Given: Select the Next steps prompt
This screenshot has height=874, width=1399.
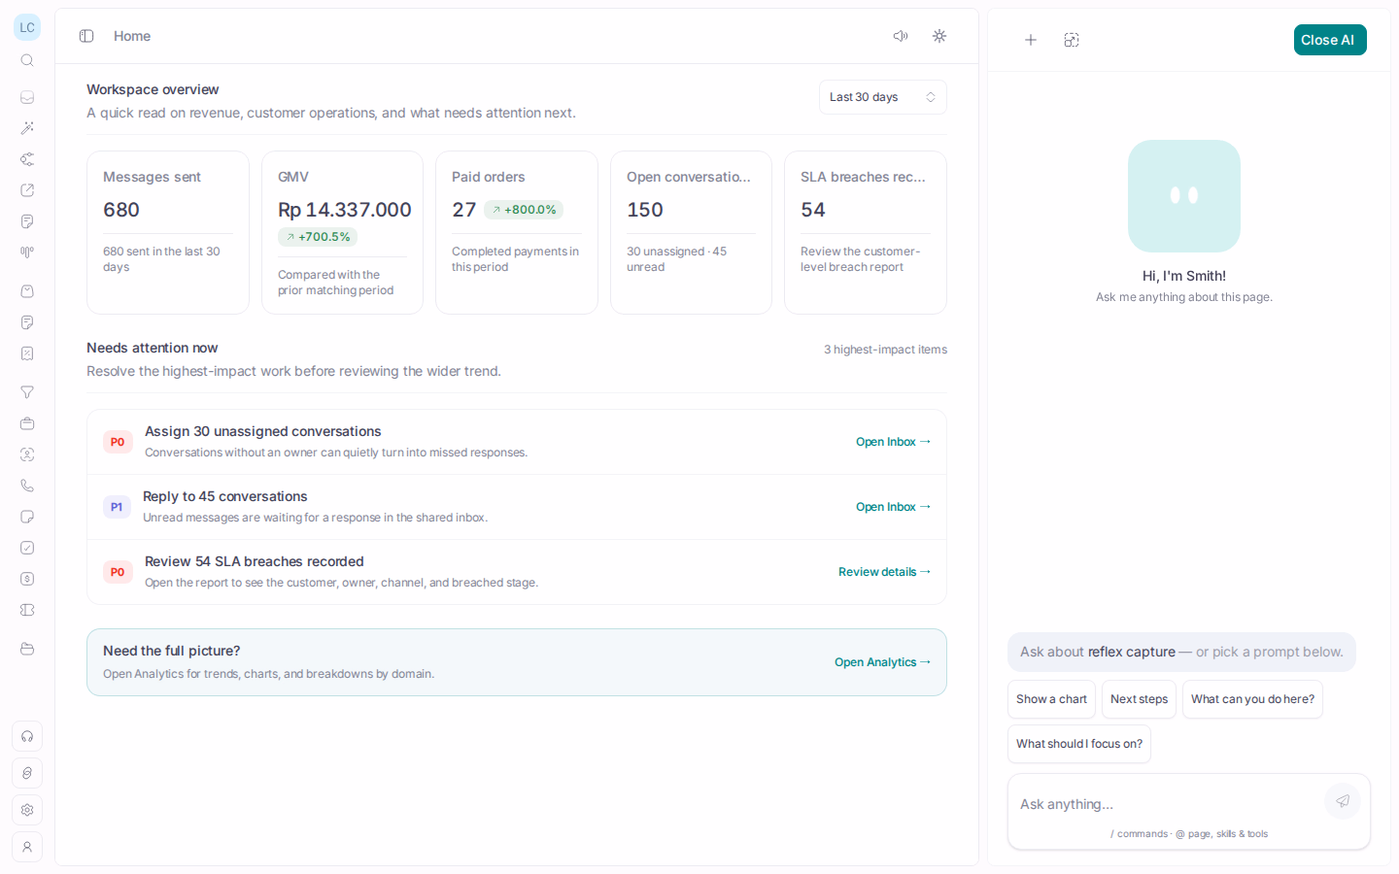Looking at the screenshot, I should click(1139, 699).
